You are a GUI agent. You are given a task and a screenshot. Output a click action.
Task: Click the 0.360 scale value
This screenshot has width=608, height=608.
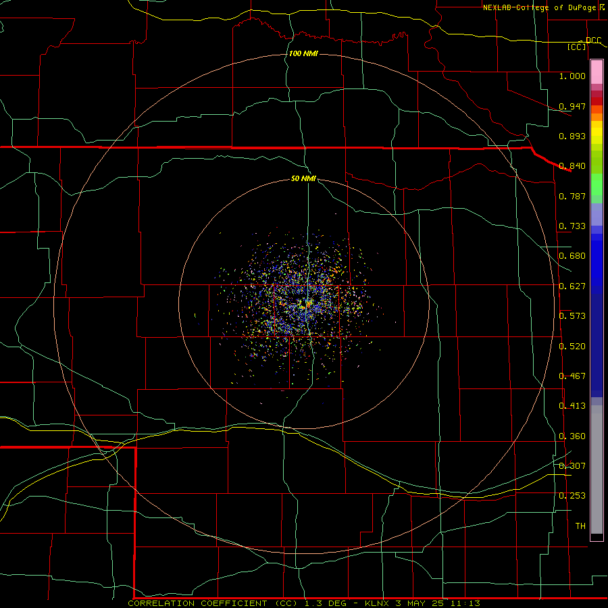pyautogui.click(x=572, y=436)
